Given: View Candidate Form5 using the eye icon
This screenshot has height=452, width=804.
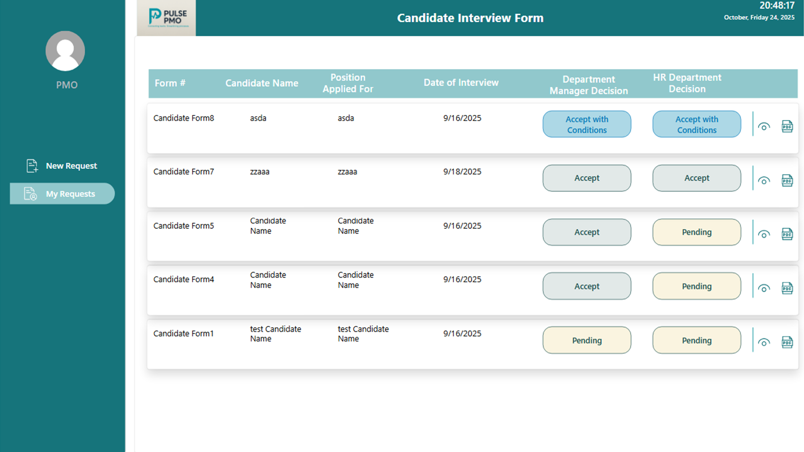Looking at the screenshot, I should tap(764, 235).
